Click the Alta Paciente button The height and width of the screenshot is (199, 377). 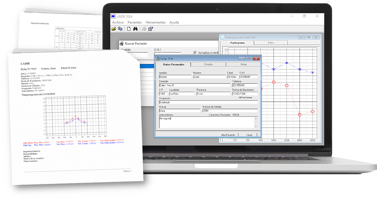(228, 135)
